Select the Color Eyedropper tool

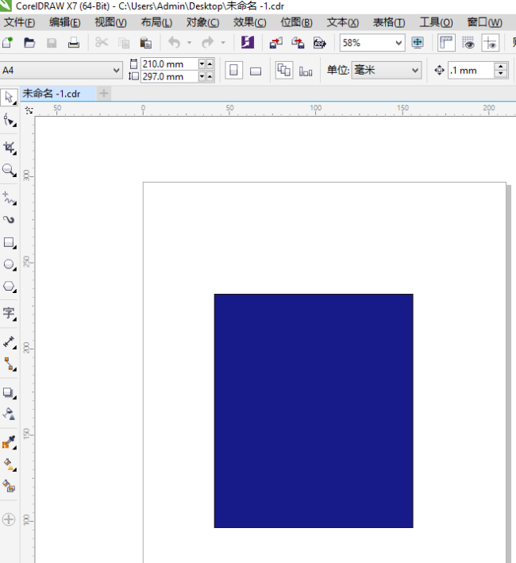[x=10, y=442]
